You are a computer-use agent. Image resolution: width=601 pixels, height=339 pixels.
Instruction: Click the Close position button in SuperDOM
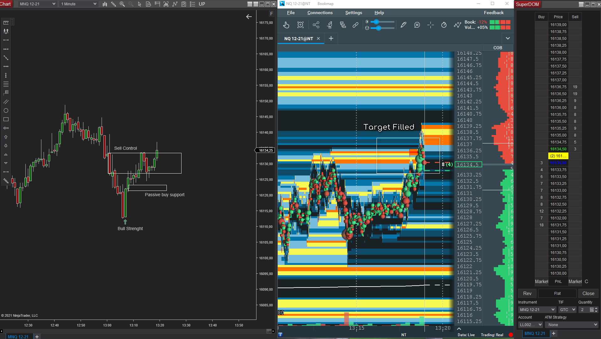point(588,293)
